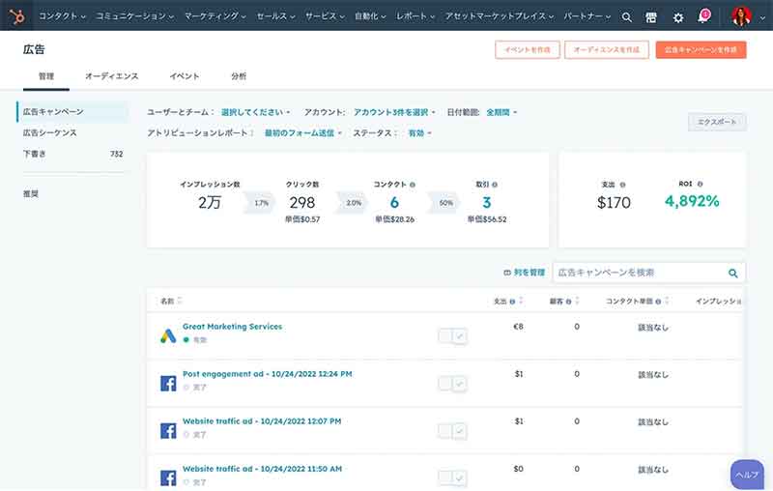Viewport: 773px width, 491px height.
Task: Expand the コンタクト top menu
Action: 62,16
